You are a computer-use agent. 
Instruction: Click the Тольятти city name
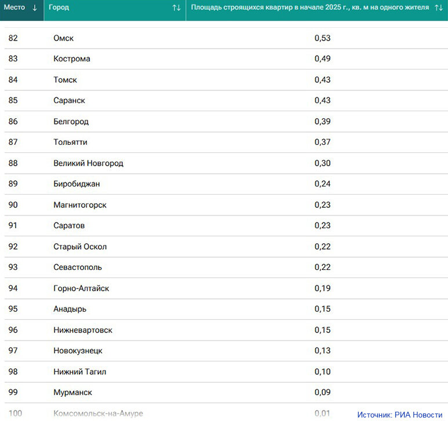(x=70, y=142)
